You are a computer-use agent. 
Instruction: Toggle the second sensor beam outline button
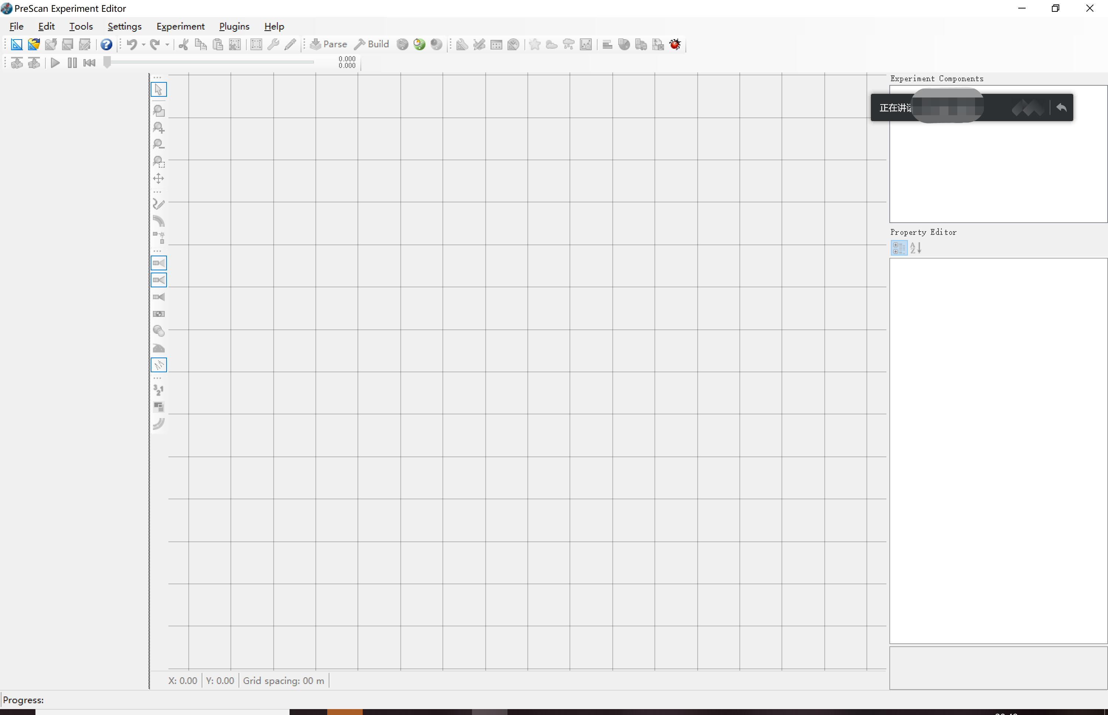[159, 280]
